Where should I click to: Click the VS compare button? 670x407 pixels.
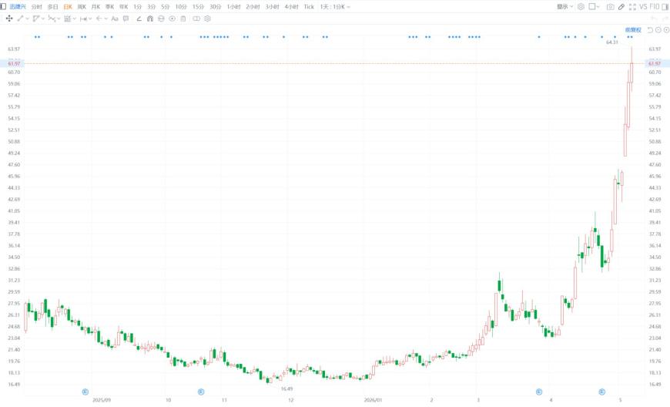coord(643,7)
